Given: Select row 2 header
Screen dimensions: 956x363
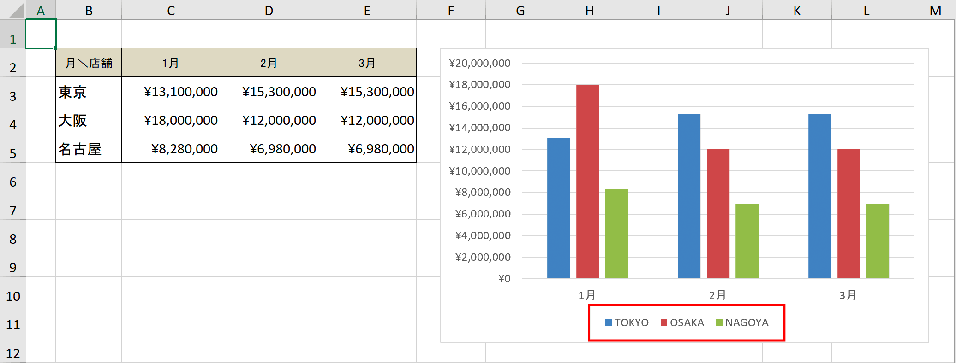Looking at the screenshot, I should tap(13, 63).
